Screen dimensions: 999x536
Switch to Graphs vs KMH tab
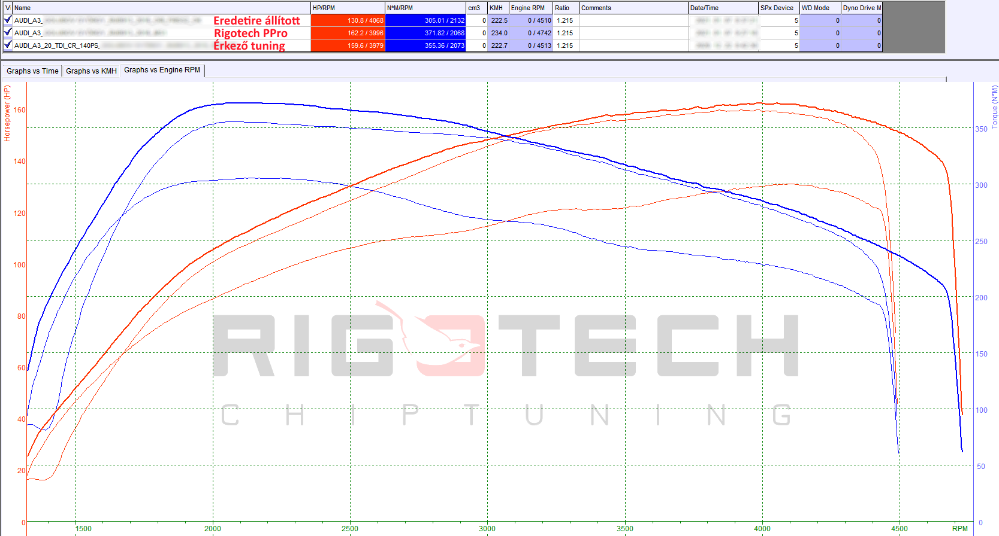coord(91,71)
